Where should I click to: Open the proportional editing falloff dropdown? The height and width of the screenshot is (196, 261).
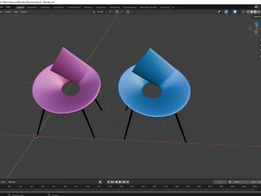pos(132,12)
